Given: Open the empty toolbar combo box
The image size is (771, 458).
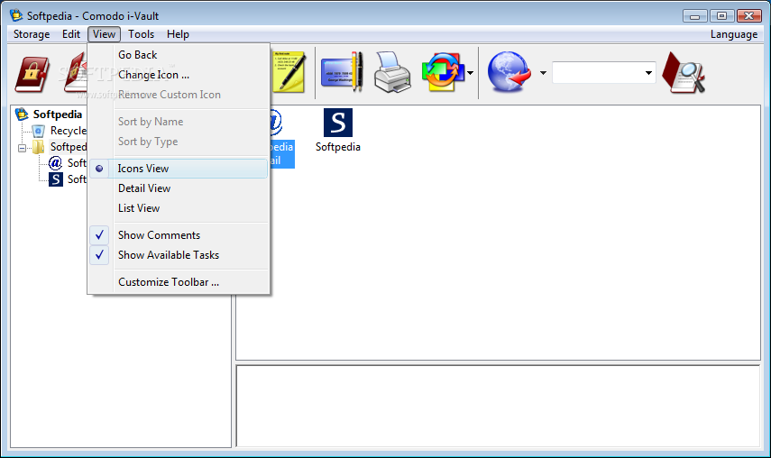Looking at the screenshot, I should click(604, 73).
